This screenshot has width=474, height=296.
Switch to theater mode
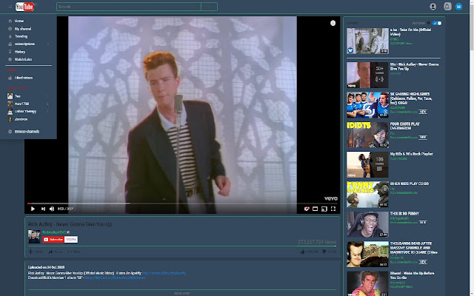coord(315,209)
